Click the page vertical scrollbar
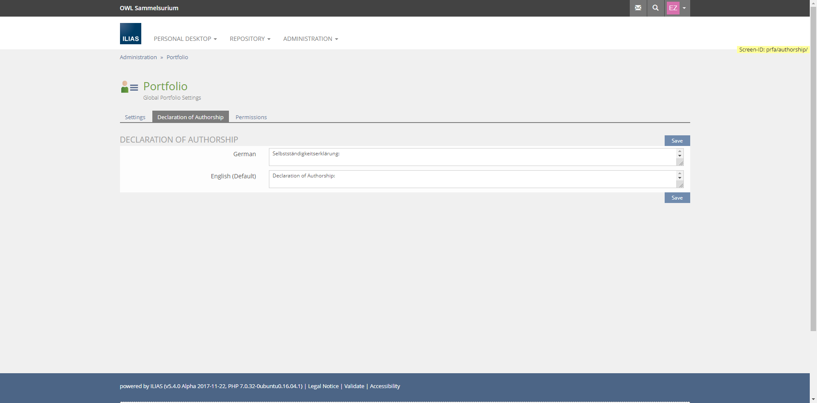This screenshot has height=403, width=817. [x=813, y=170]
